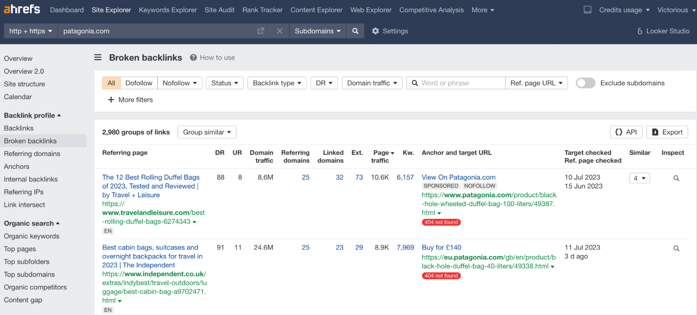Open Looker Studio
The height and width of the screenshot is (315, 697).
click(x=663, y=31)
